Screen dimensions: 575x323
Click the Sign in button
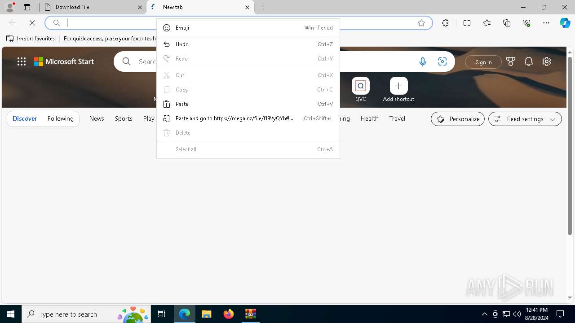pyautogui.click(x=483, y=62)
